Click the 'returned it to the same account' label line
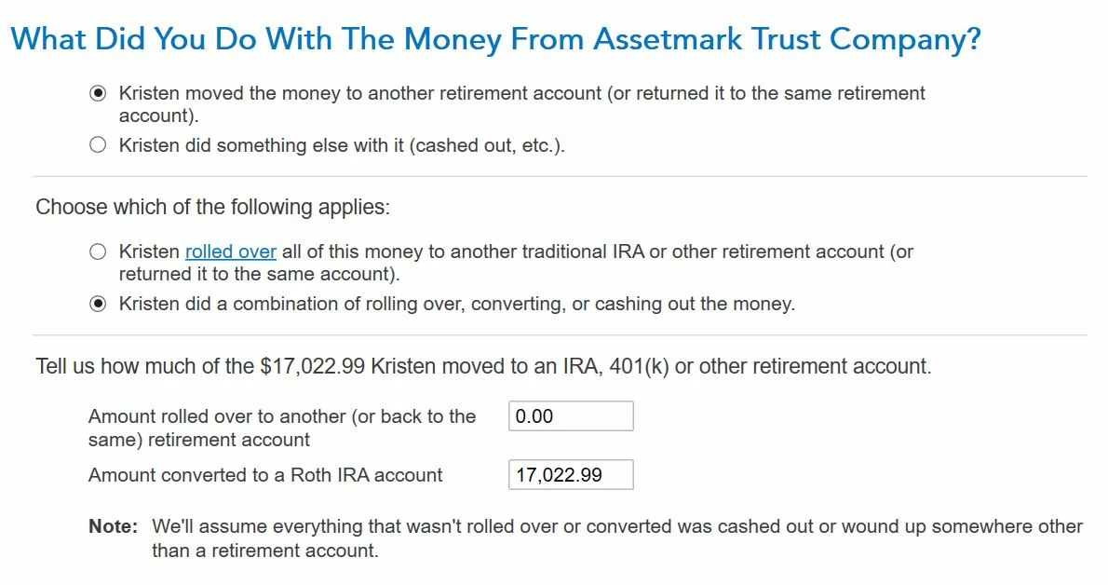The image size is (1108, 585). (x=260, y=275)
